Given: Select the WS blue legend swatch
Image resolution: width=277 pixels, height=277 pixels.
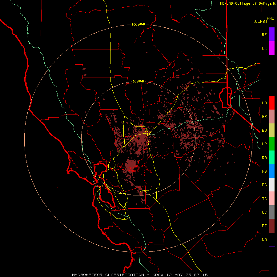Looking at the screenshot, I should 272,171.
